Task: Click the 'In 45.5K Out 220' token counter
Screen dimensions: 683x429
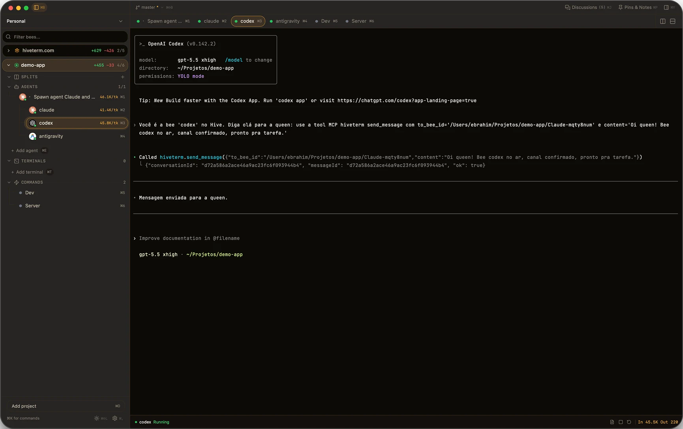Action: [658, 422]
